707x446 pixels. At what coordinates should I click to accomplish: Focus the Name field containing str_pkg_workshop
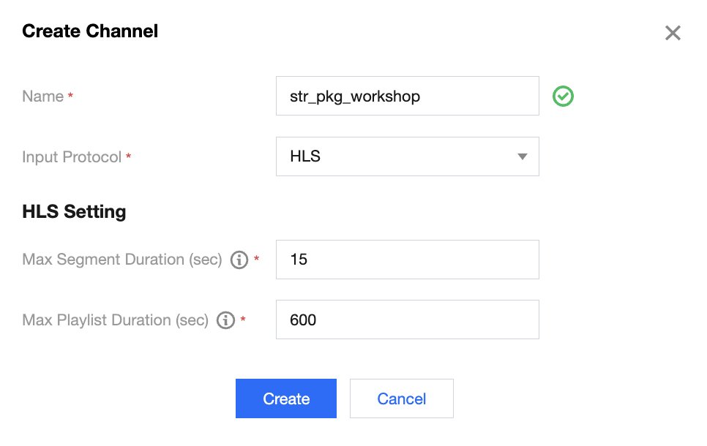407,96
